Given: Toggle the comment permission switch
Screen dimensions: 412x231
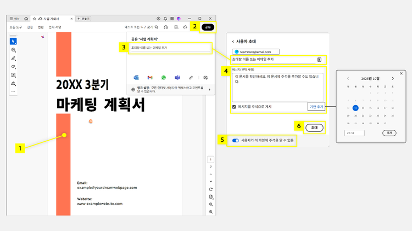Looking at the screenshot, I should point(236,141).
